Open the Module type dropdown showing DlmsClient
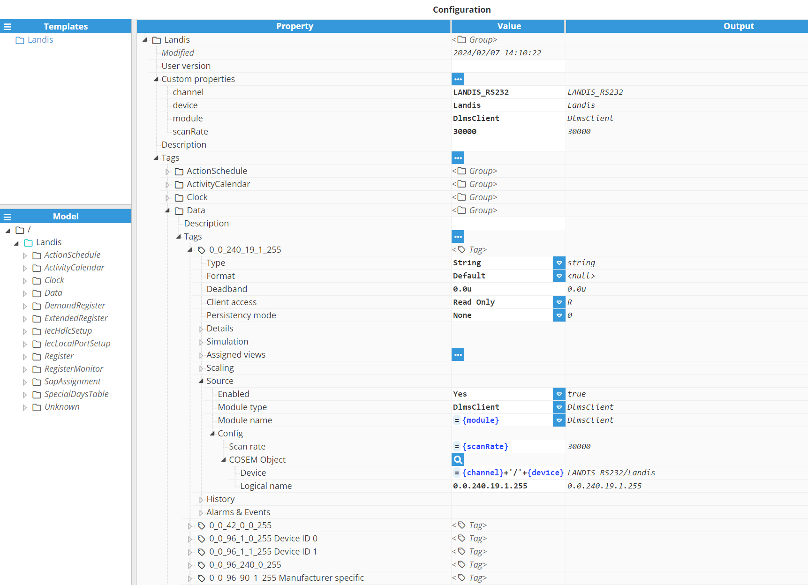The image size is (808, 585). pyautogui.click(x=559, y=407)
